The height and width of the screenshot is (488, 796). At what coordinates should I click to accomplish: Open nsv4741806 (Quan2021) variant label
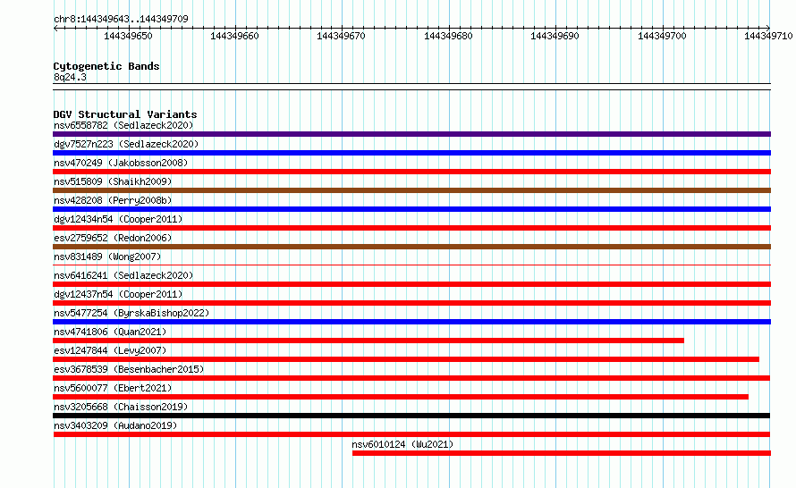(x=110, y=332)
